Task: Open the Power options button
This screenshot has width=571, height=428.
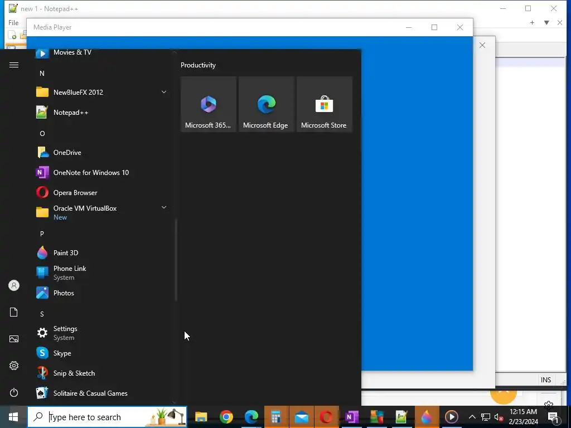Action: [x=14, y=392]
